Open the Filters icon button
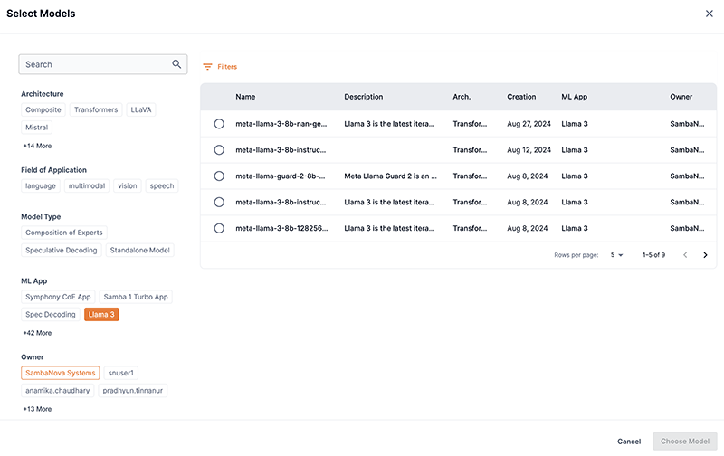 point(208,67)
